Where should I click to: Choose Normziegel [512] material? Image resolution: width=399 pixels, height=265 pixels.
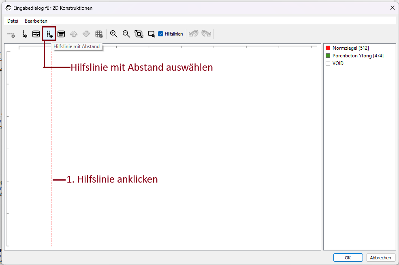[351, 48]
